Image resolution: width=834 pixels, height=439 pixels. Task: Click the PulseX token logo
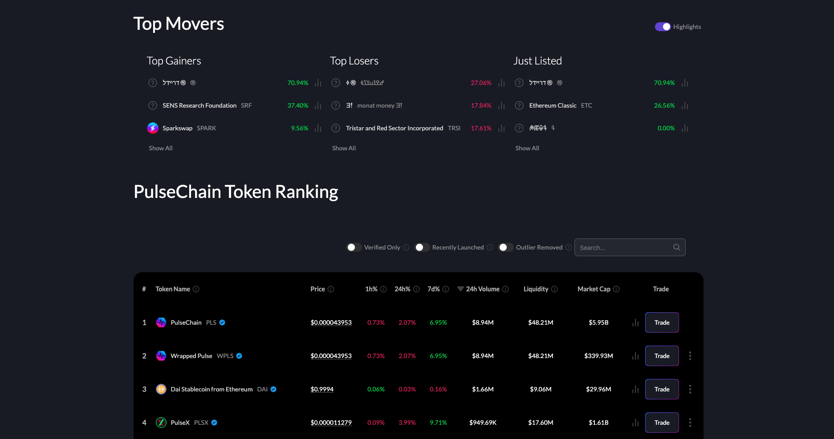coord(161,422)
